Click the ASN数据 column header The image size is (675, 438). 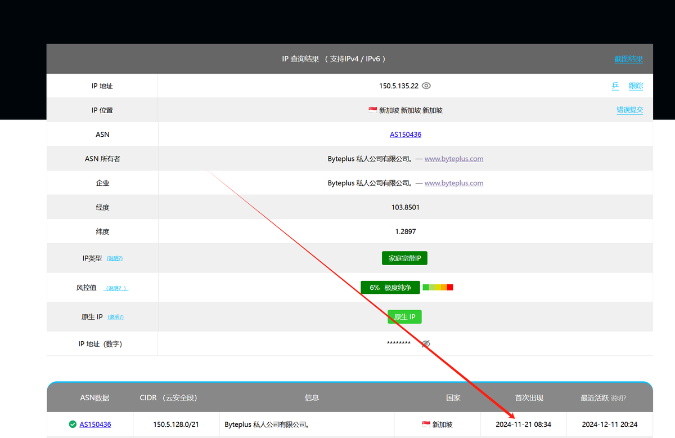point(94,397)
